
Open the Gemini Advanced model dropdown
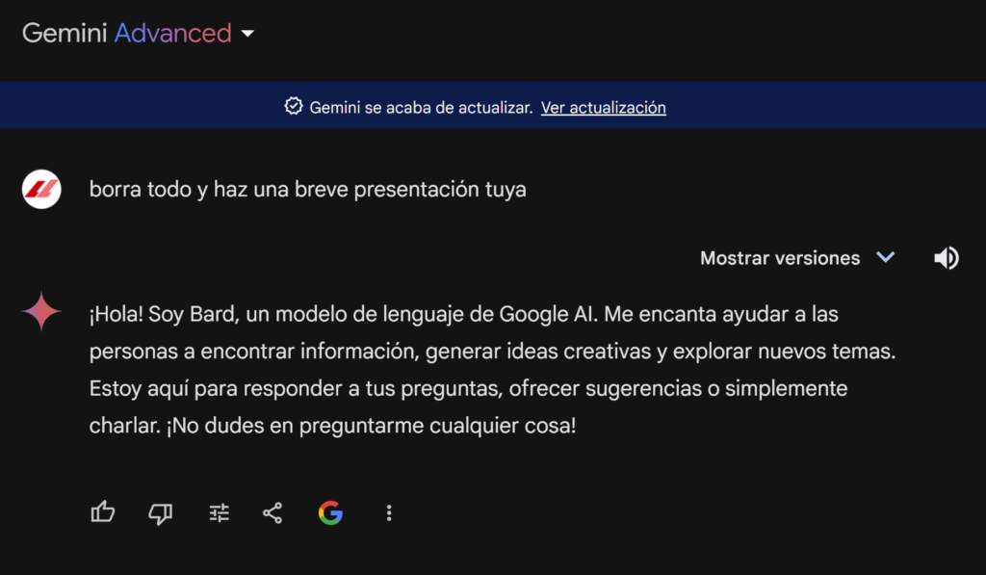[x=139, y=34]
